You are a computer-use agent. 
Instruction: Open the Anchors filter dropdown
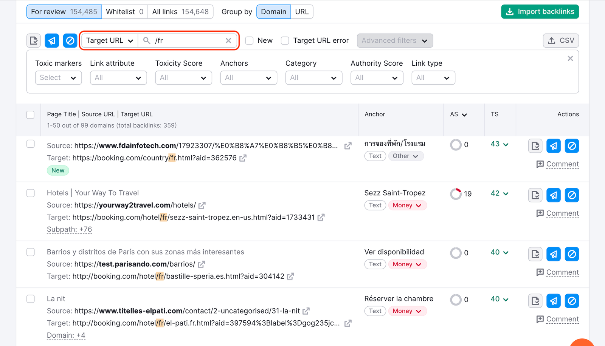point(248,78)
